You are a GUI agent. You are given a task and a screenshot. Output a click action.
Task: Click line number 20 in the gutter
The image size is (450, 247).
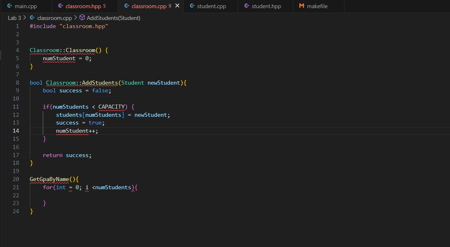click(x=16, y=179)
